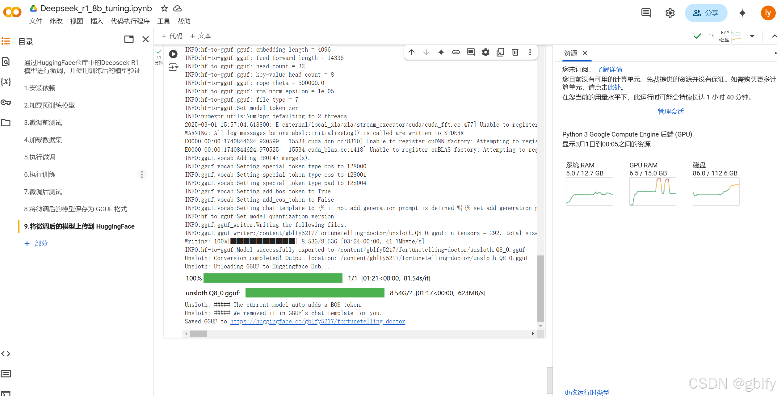Open Files folder icon in left sidebar
The width and height of the screenshot is (777, 396).
[6, 123]
